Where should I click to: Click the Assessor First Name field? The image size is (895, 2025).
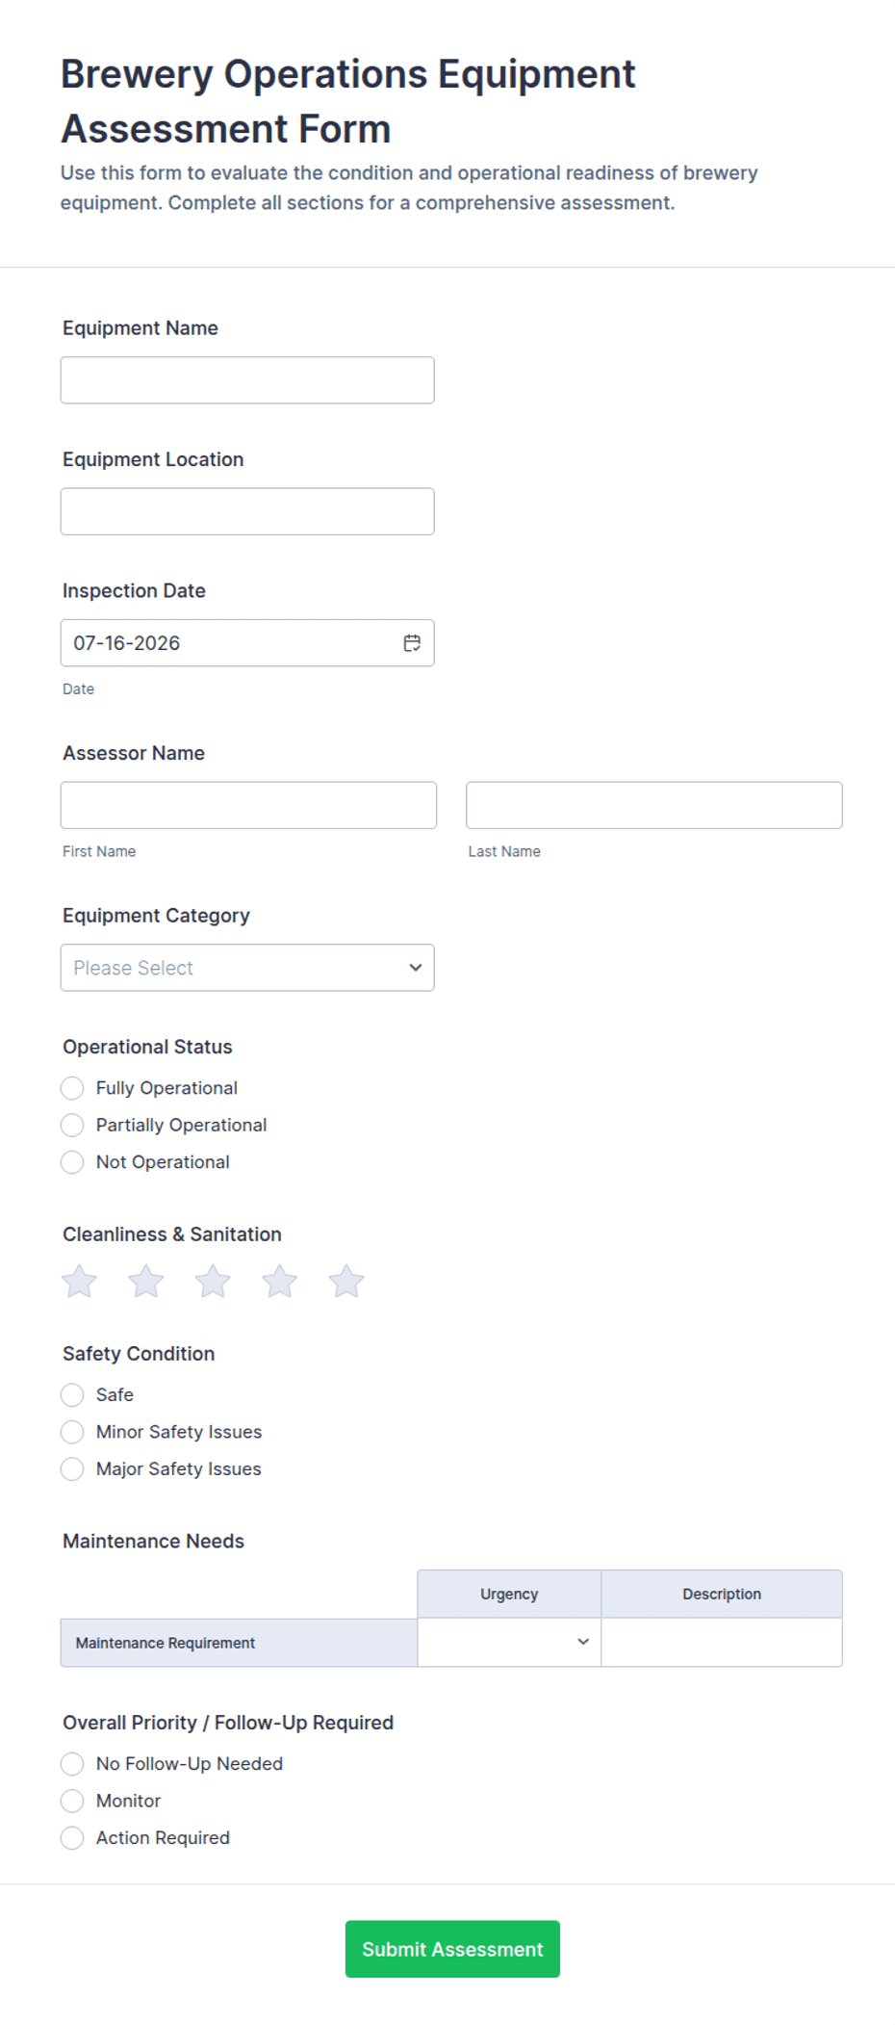pyautogui.click(x=248, y=805)
